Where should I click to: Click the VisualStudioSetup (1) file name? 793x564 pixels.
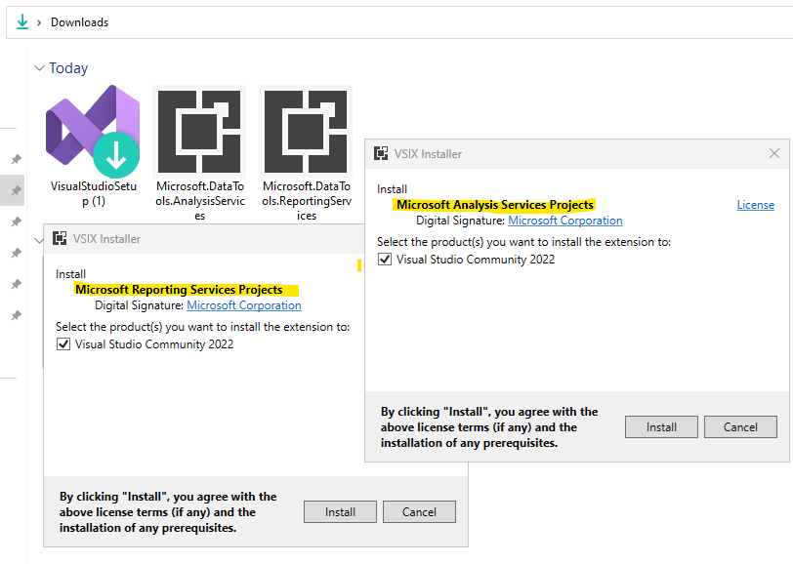click(x=94, y=193)
